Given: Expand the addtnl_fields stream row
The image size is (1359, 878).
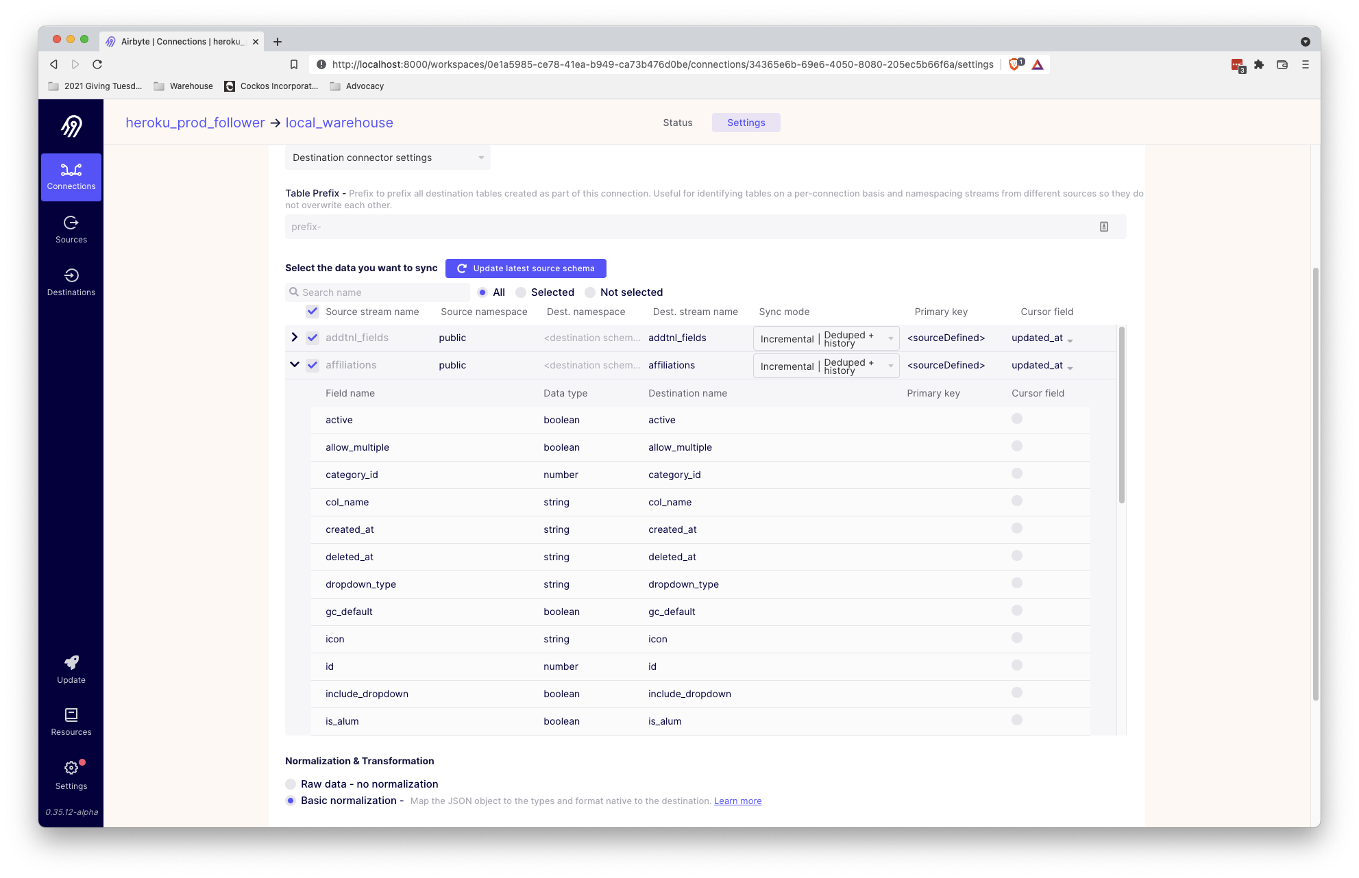Looking at the screenshot, I should pos(295,337).
